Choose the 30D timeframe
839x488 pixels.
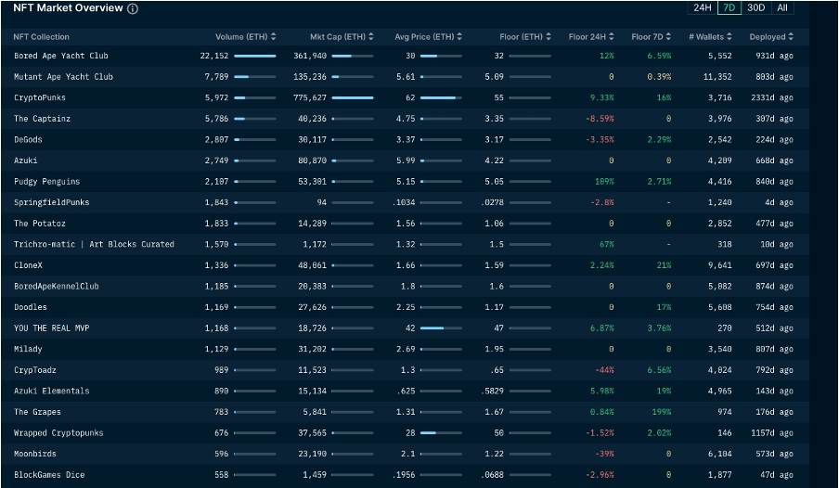click(756, 8)
